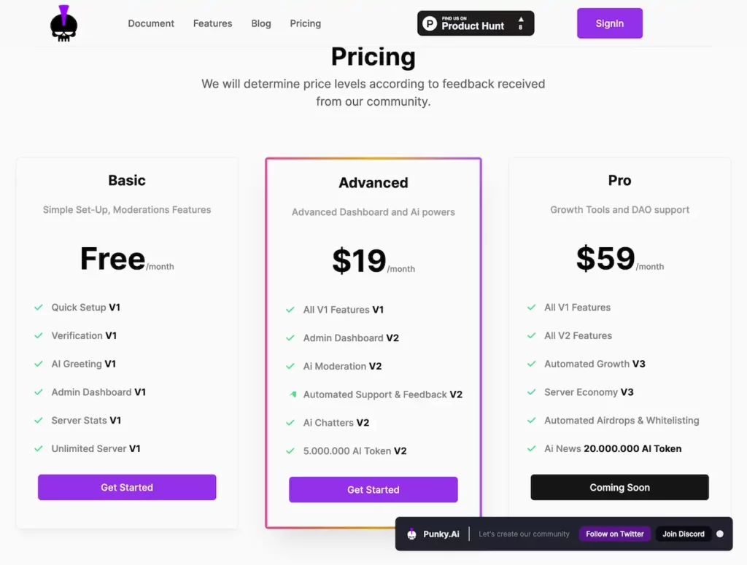Image resolution: width=747 pixels, height=565 pixels.
Task: Click the Punky skull logo
Action: (x=63, y=23)
